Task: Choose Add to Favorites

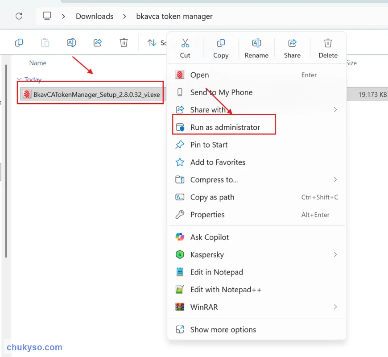Action: click(256, 162)
